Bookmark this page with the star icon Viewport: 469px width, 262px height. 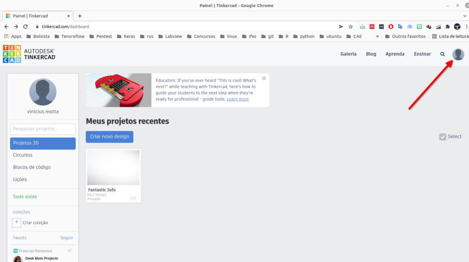click(350, 27)
